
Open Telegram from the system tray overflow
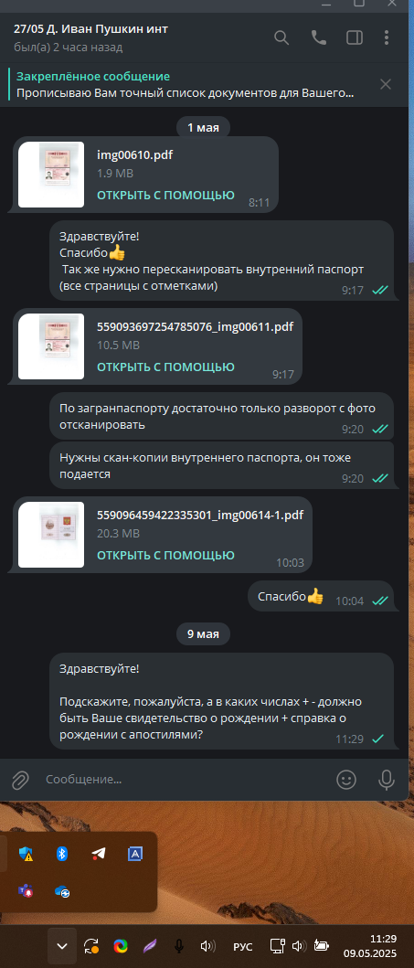98,854
